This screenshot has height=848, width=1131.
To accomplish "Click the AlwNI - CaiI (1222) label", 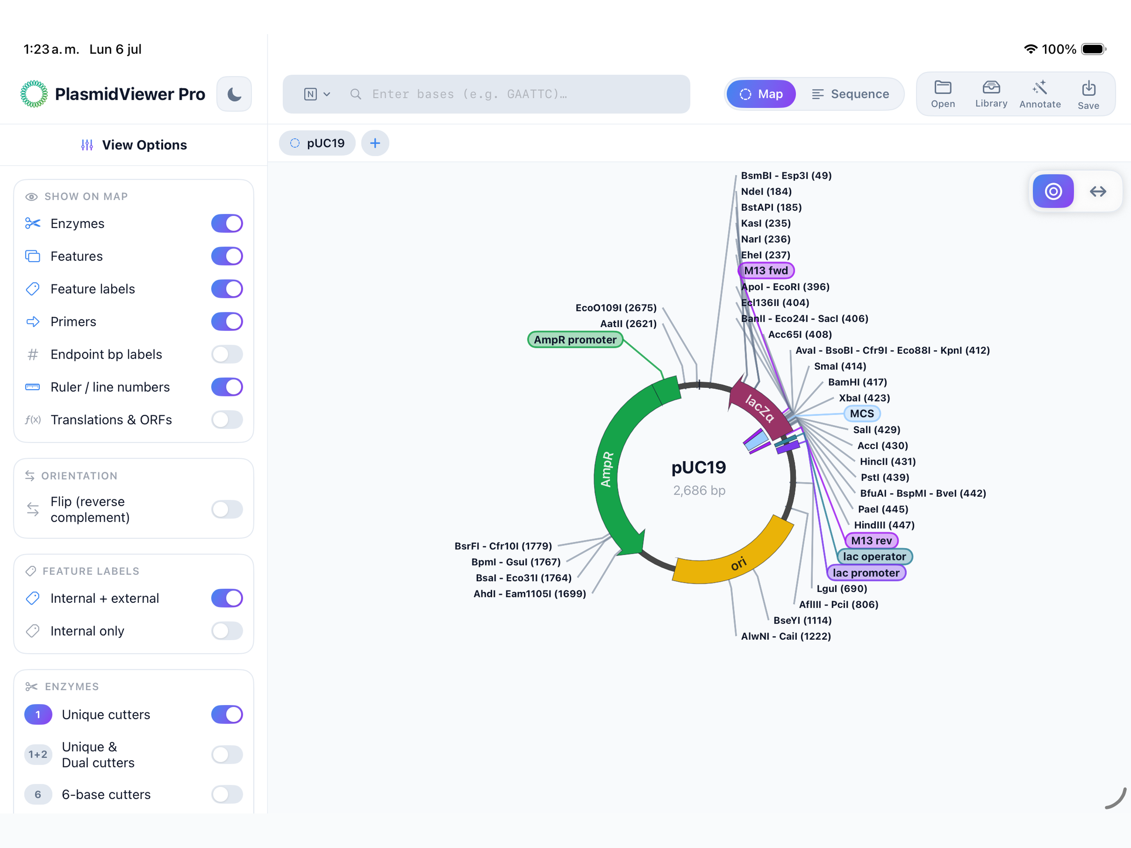I will tap(786, 636).
